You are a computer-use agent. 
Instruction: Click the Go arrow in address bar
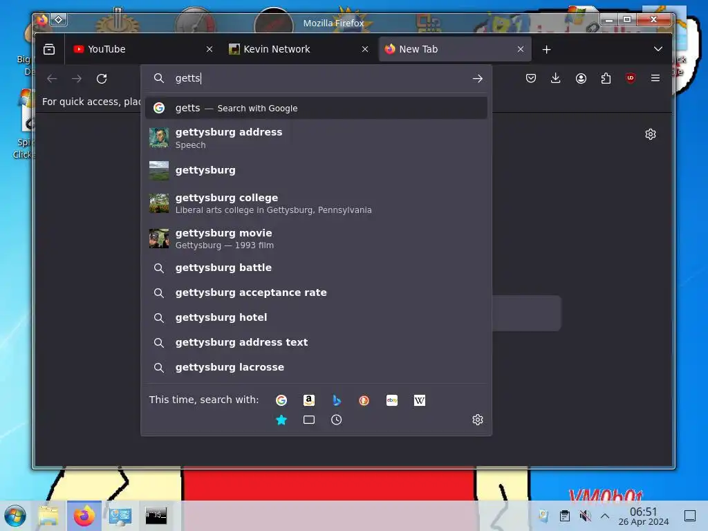point(477,79)
